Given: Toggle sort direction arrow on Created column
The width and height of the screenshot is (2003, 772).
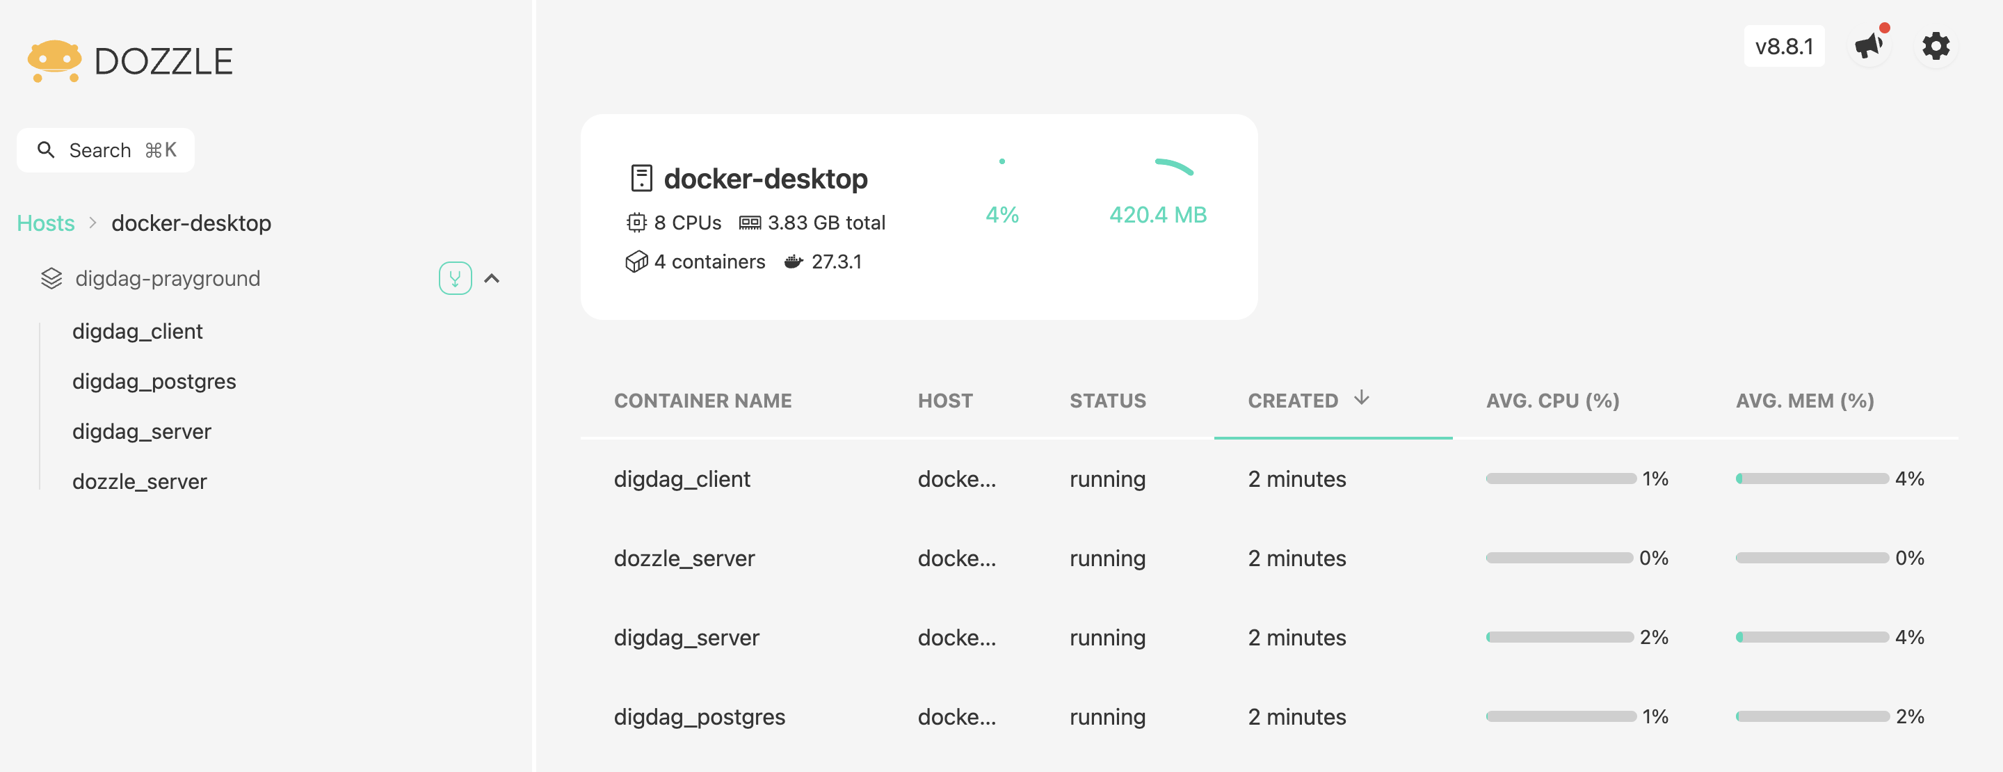Looking at the screenshot, I should [1361, 399].
